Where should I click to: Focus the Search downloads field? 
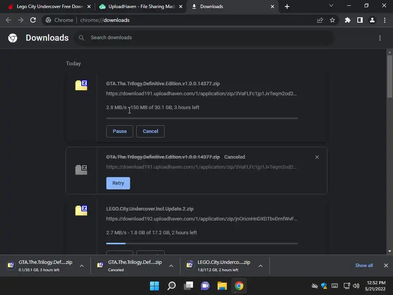coord(204,38)
